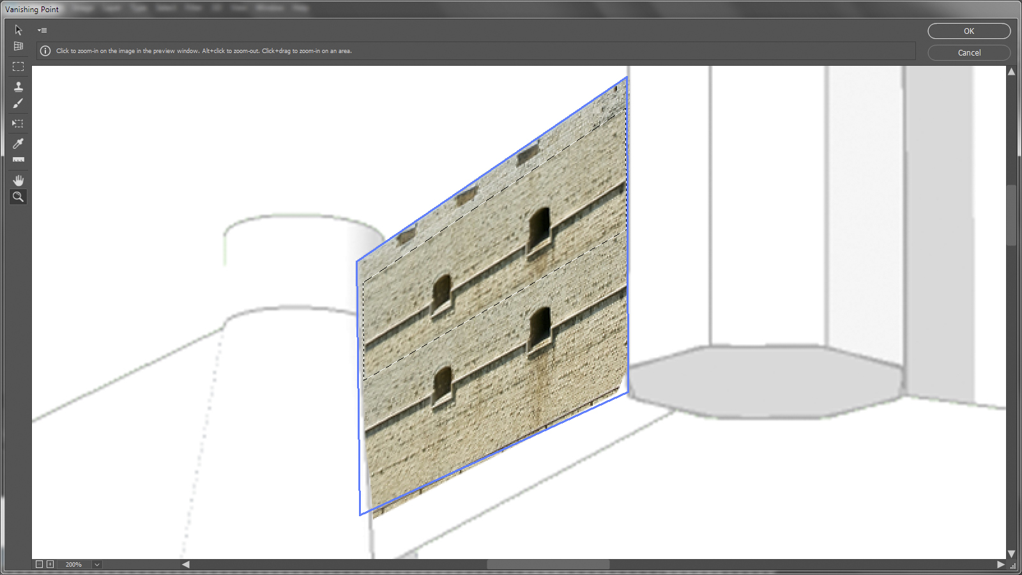Image resolution: width=1022 pixels, height=575 pixels.
Task: Expand the zoom percentage dropdown
Action: pyautogui.click(x=97, y=564)
